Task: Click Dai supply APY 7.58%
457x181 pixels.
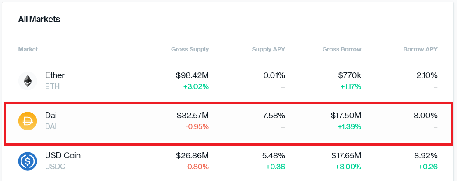Action: click(x=274, y=116)
